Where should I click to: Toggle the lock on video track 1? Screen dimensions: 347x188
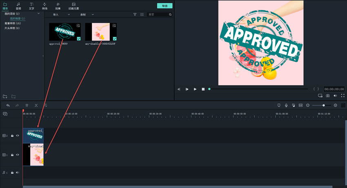point(12,155)
